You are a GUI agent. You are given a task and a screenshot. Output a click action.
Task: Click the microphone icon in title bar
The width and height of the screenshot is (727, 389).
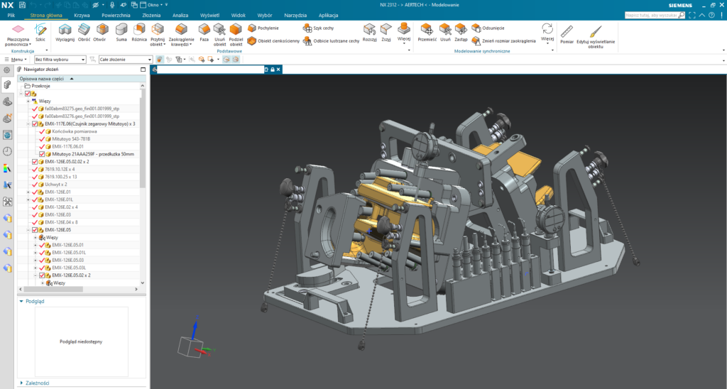tap(112, 5)
